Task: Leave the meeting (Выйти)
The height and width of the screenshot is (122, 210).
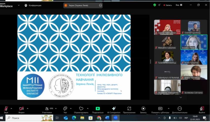Action: point(202,109)
